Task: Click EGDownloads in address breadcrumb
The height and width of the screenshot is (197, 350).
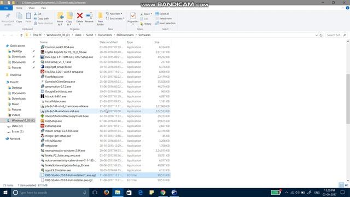Action: tap(125, 35)
